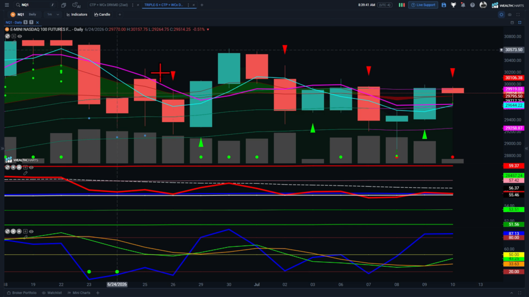Close the NQ1 - Daily chart tab
Image resolution: width=529 pixels, height=297 pixels.
[37, 23]
